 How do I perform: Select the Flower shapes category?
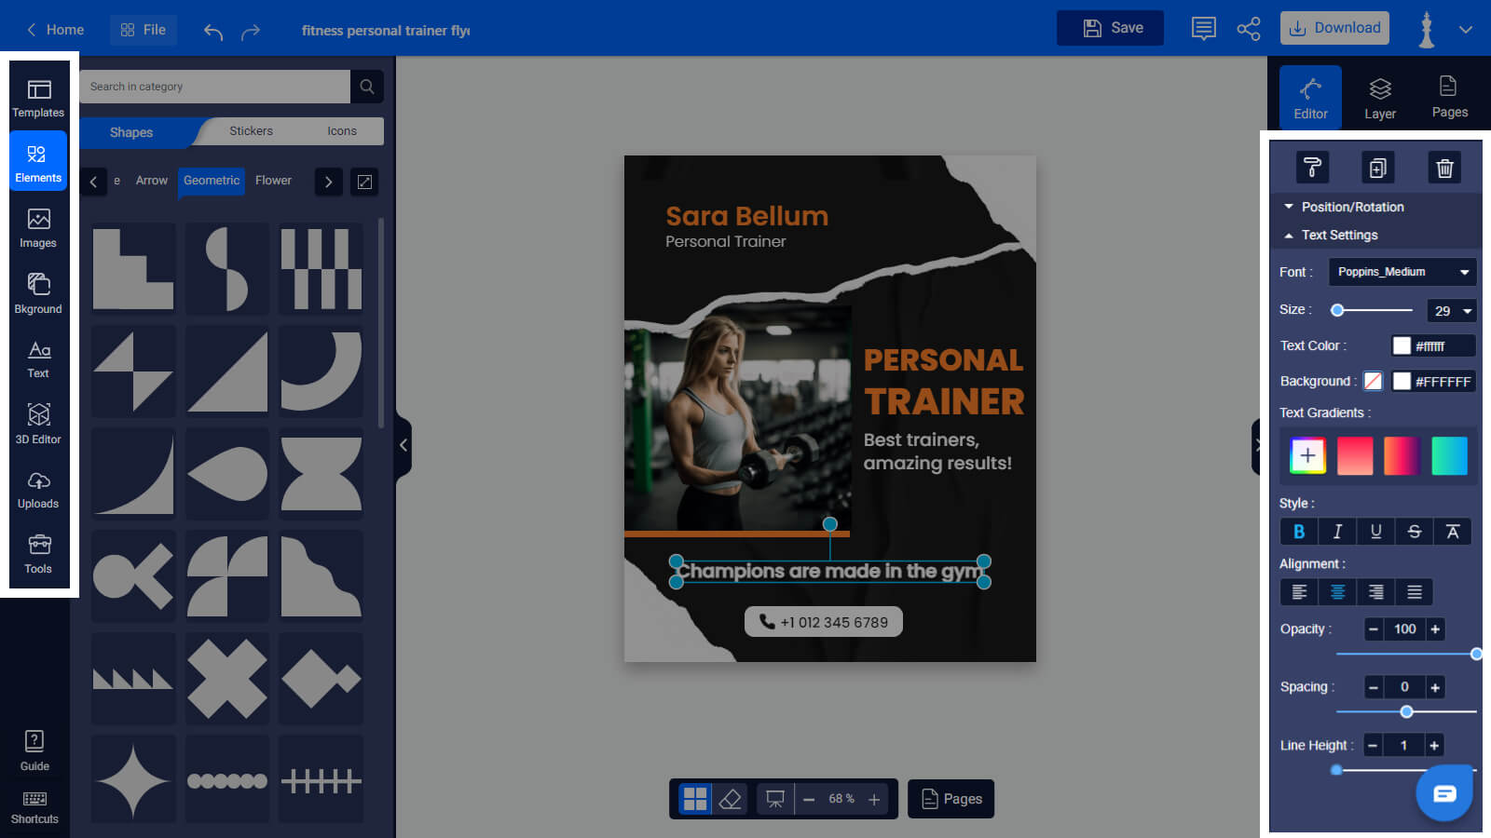[273, 181]
